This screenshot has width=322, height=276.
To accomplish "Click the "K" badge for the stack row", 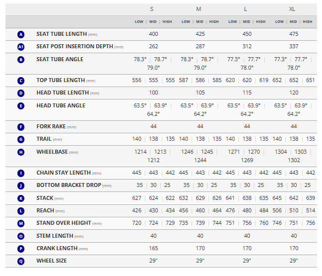I will pos(21,198).
